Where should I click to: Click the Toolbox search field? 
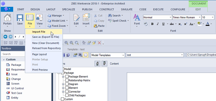[x=13, y=54]
